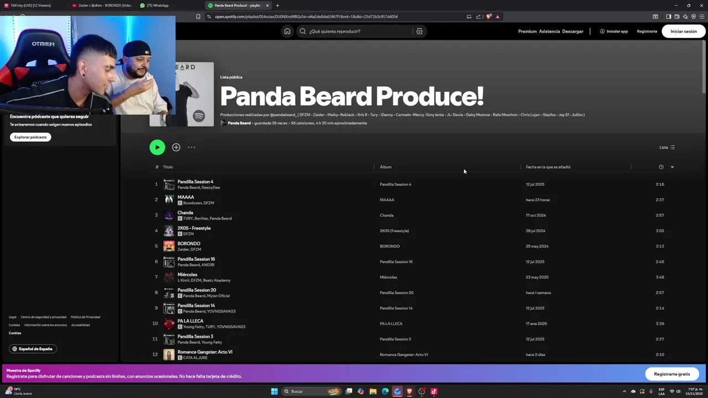Open artist link YOVNGSAVAG3 under Pandilla Session 14

tap(221, 311)
